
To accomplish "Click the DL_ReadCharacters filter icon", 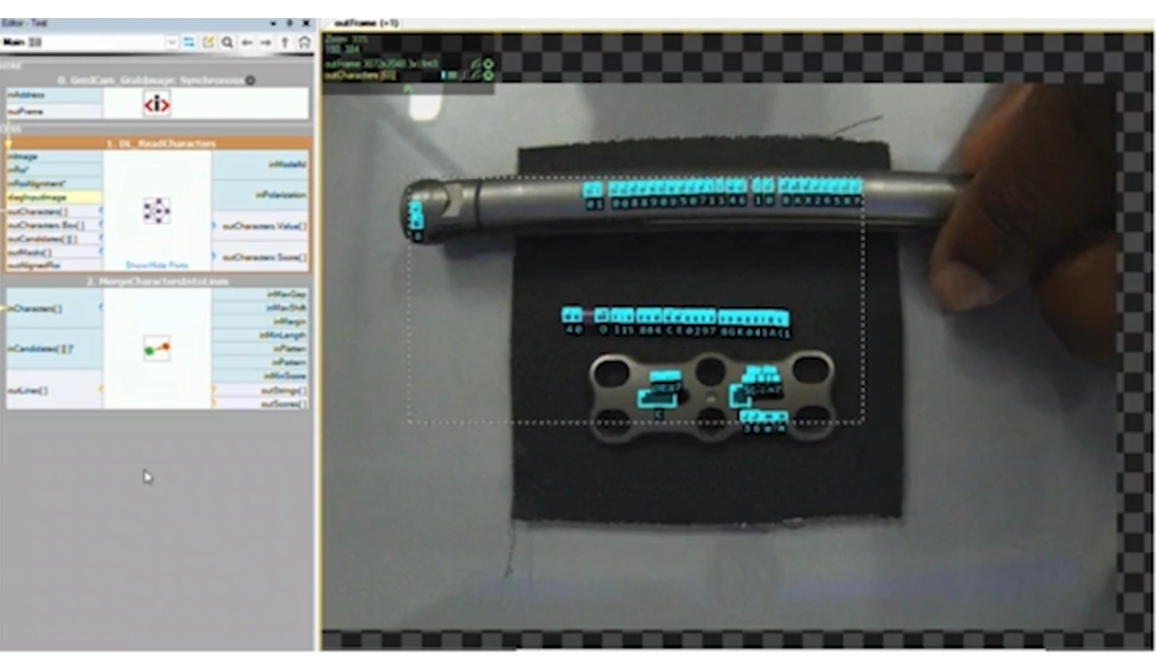I will (x=158, y=211).
